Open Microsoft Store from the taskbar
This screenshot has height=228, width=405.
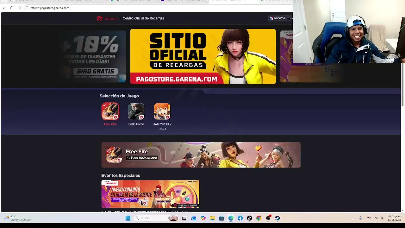[221, 218]
